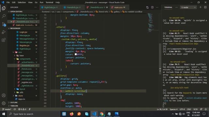Open Source Control view

click(x=4, y=24)
